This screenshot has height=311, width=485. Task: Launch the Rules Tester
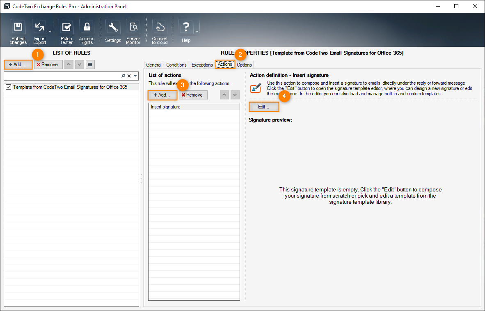(66, 32)
